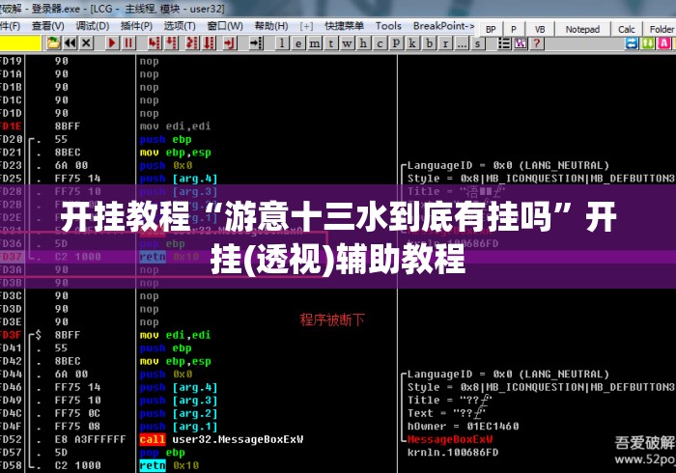Open Executable modules with 'e' button

298,43
